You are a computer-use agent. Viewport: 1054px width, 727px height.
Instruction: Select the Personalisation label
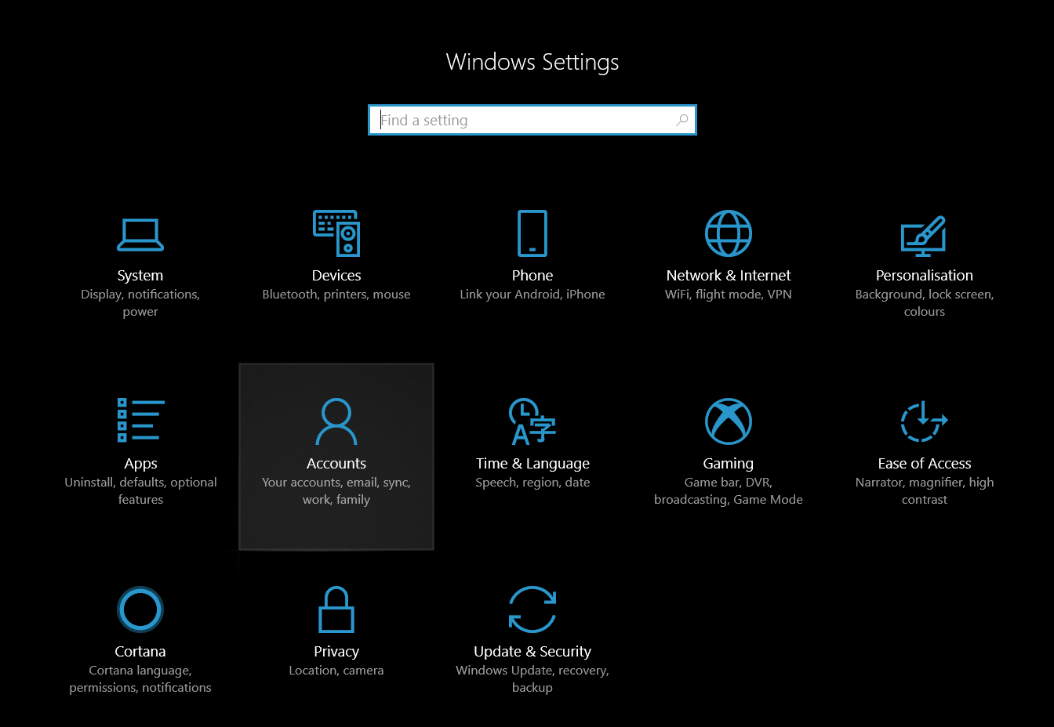(x=925, y=275)
